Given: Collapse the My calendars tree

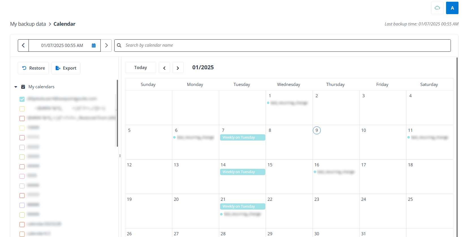Looking at the screenshot, I should (x=16, y=87).
